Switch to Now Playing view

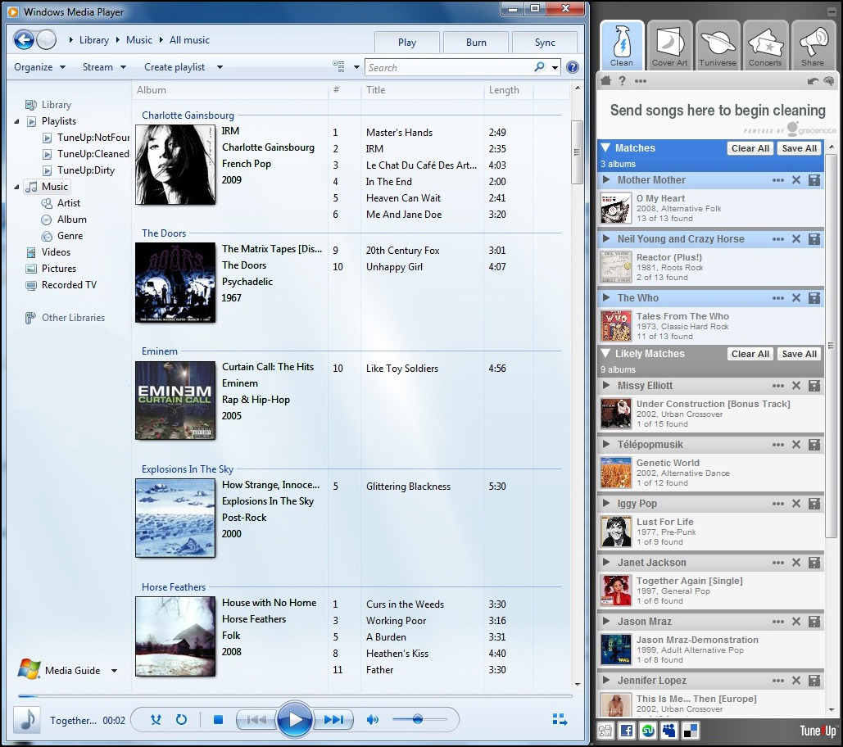[560, 720]
